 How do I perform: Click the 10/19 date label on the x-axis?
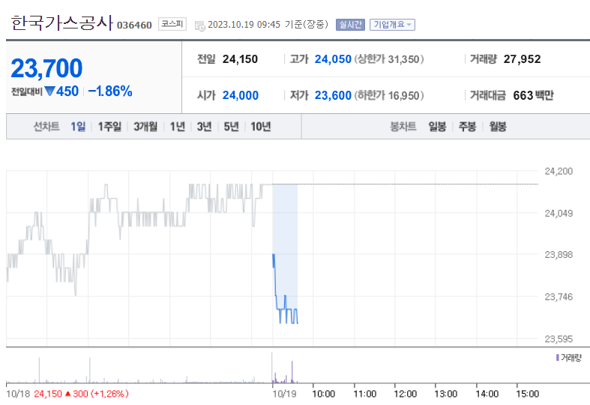click(x=284, y=394)
